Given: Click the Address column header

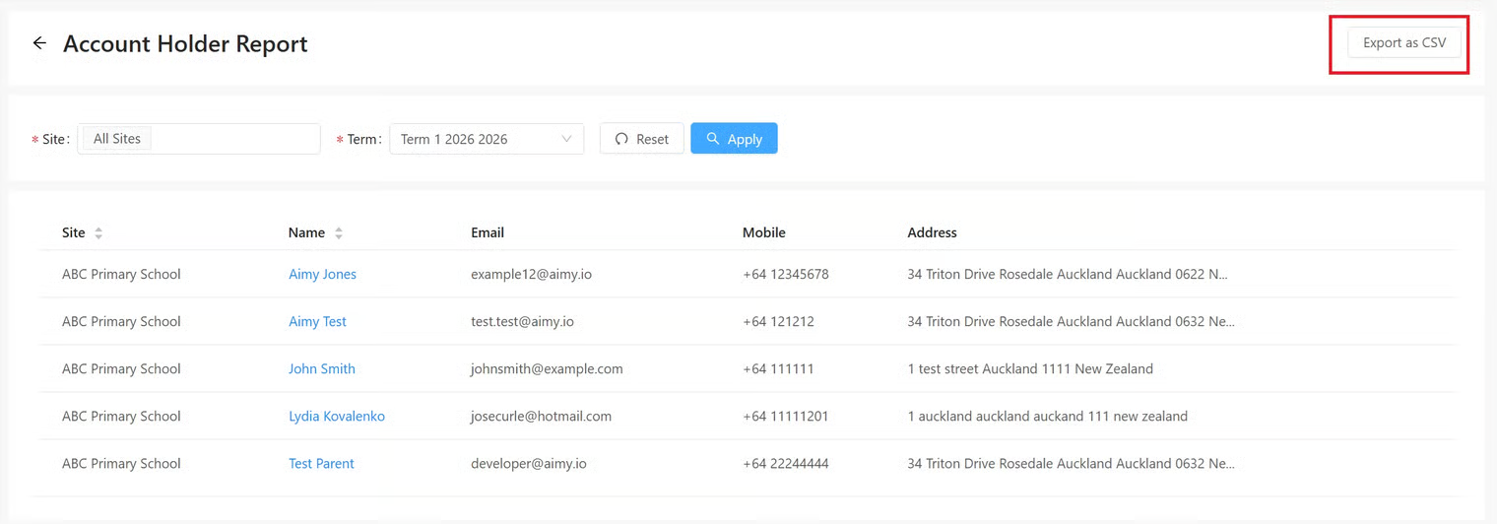Looking at the screenshot, I should 932,232.
